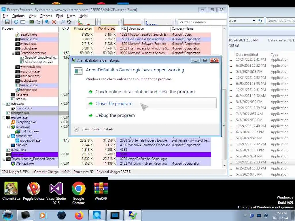Sort by the Company Name column header

pos(191,28)
